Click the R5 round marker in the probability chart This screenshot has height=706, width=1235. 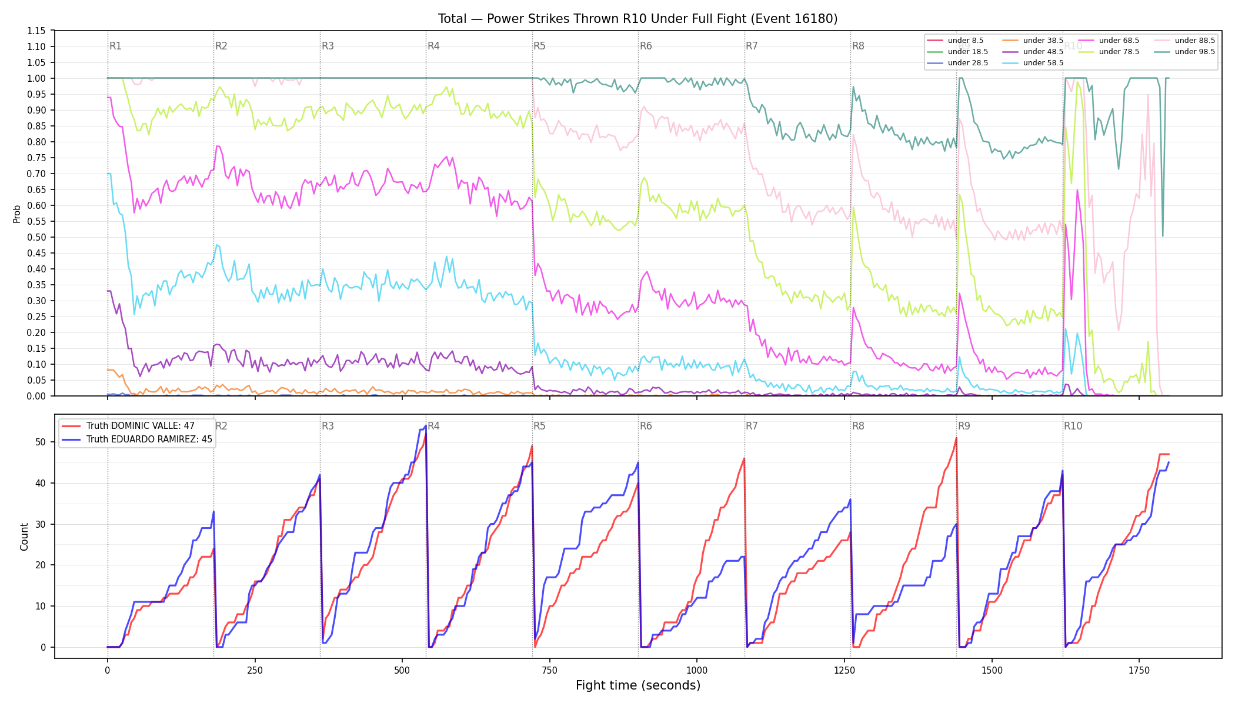click(539, 46)
